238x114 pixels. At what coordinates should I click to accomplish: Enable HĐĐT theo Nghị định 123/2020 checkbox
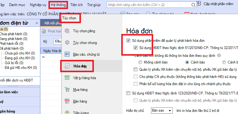128,93
